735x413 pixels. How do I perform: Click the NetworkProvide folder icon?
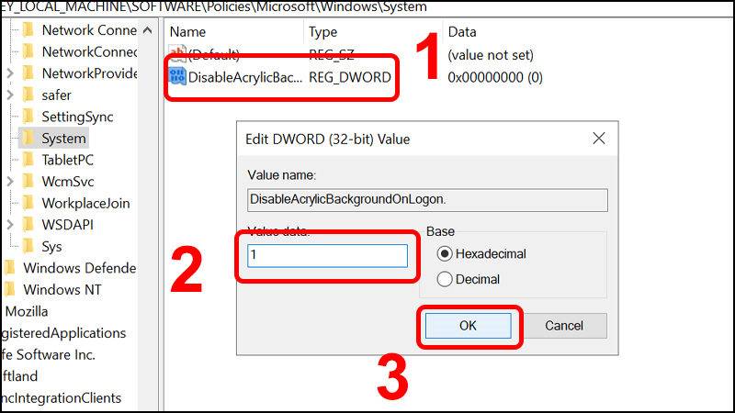click(x=28, y=73)
